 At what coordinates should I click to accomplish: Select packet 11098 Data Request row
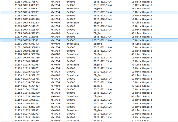[89, 51]
